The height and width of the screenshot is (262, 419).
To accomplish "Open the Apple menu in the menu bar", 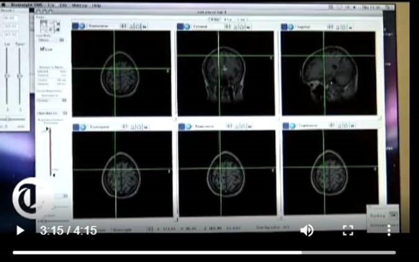I will click(x=4, y=5).
